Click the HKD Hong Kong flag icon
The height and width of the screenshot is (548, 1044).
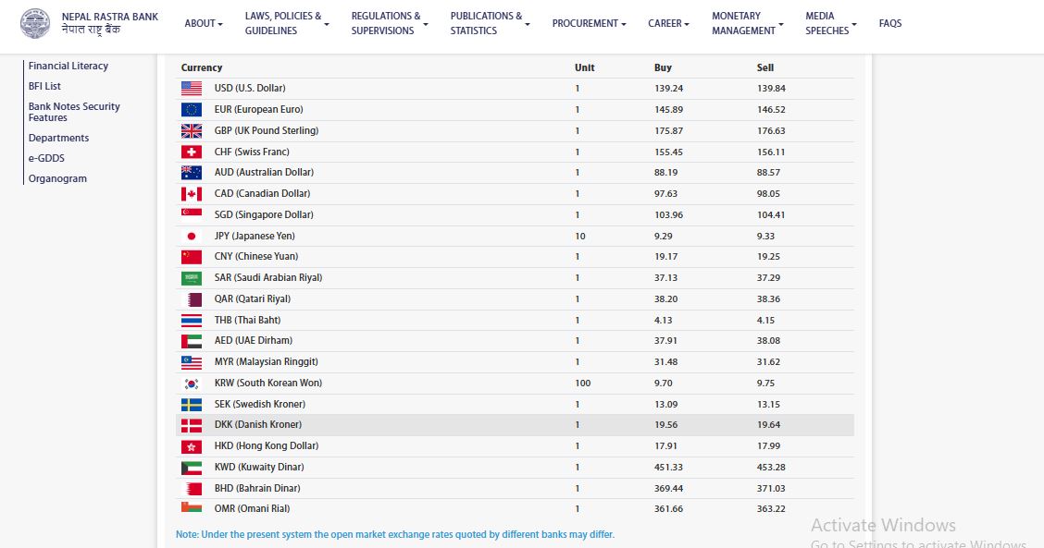coord(191,446)
